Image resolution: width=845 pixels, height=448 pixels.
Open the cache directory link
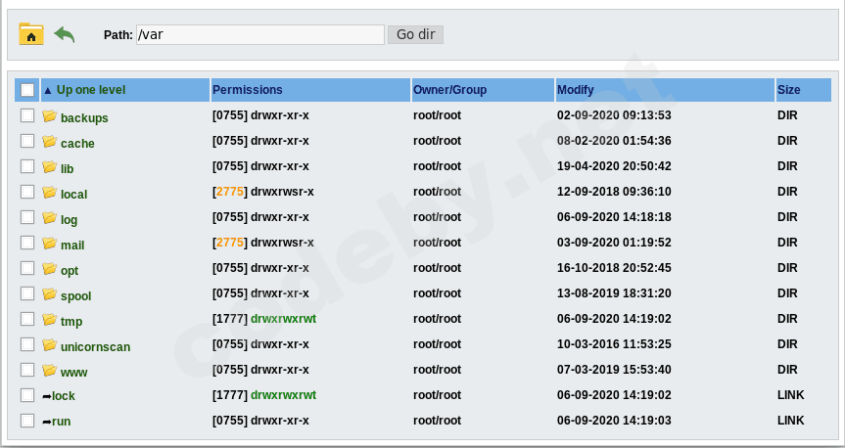click(77, 143)
